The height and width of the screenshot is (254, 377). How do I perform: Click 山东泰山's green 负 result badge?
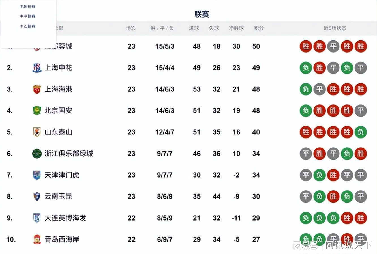coord(361,132)
